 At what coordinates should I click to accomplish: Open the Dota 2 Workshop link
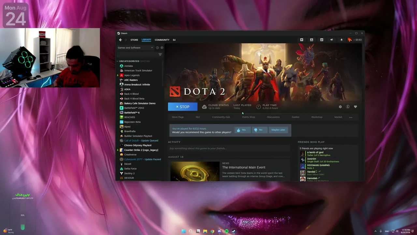coord(317,117)
